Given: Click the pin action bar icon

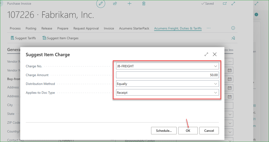Looking at the screenshot, I should click(x=233, y=38).
